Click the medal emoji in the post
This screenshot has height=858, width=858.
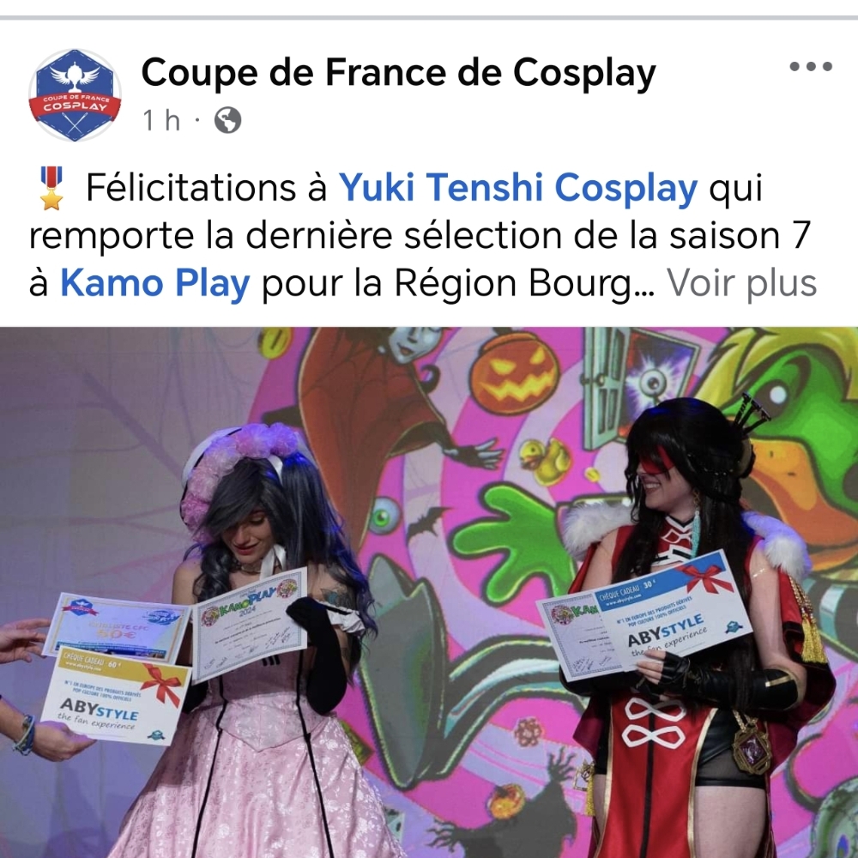point(51,188)
